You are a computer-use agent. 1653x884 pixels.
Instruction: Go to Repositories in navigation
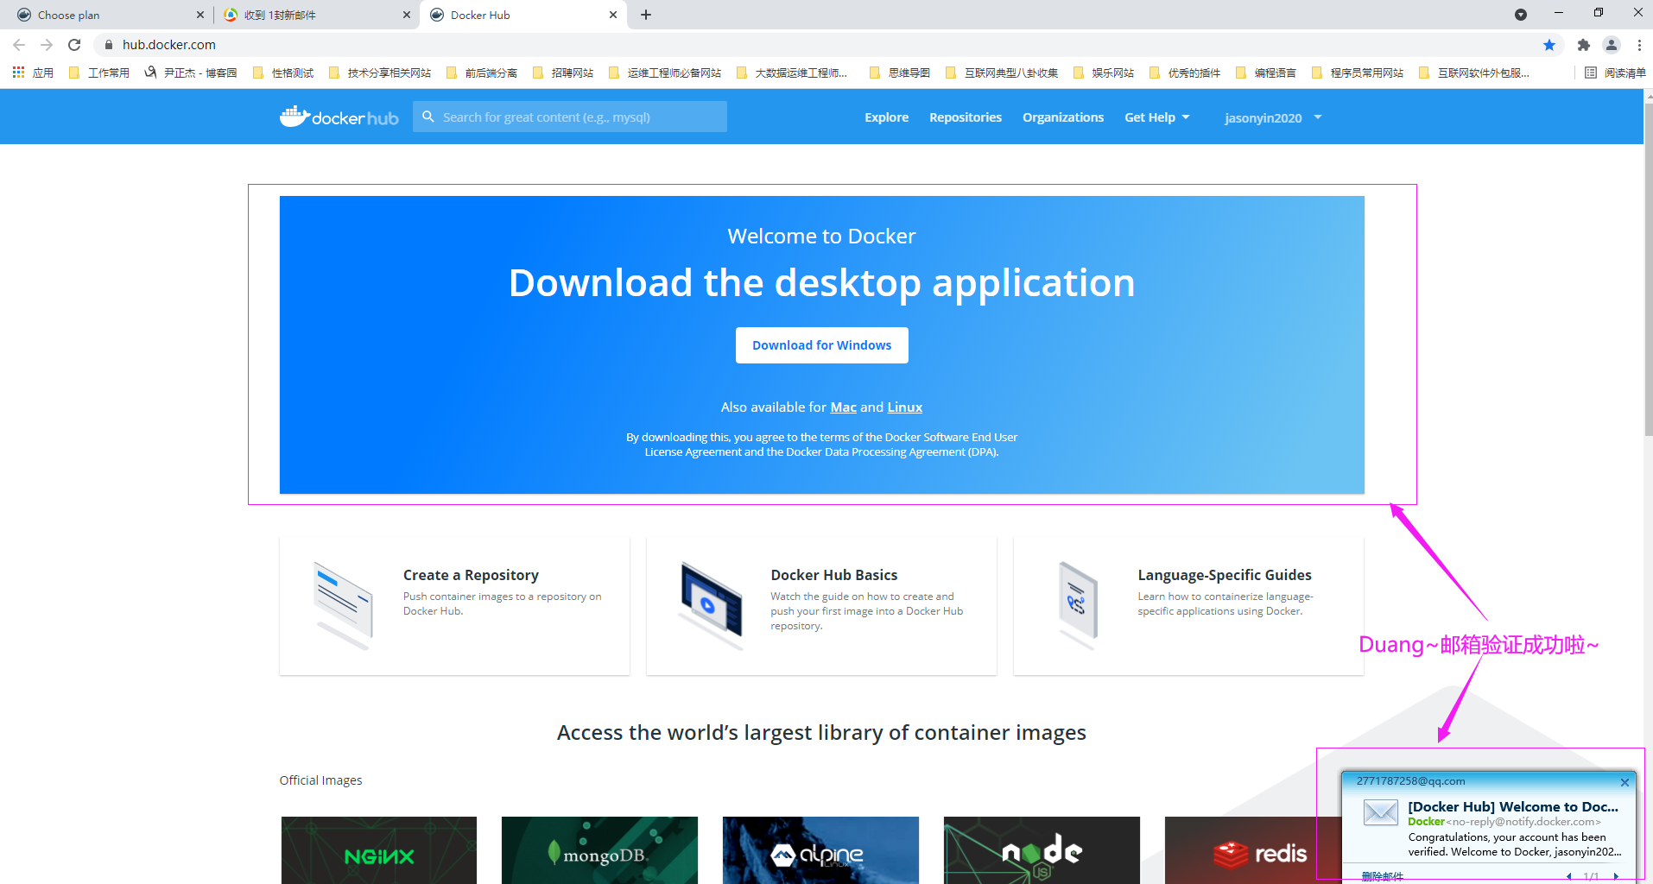(x=965, y=117)
